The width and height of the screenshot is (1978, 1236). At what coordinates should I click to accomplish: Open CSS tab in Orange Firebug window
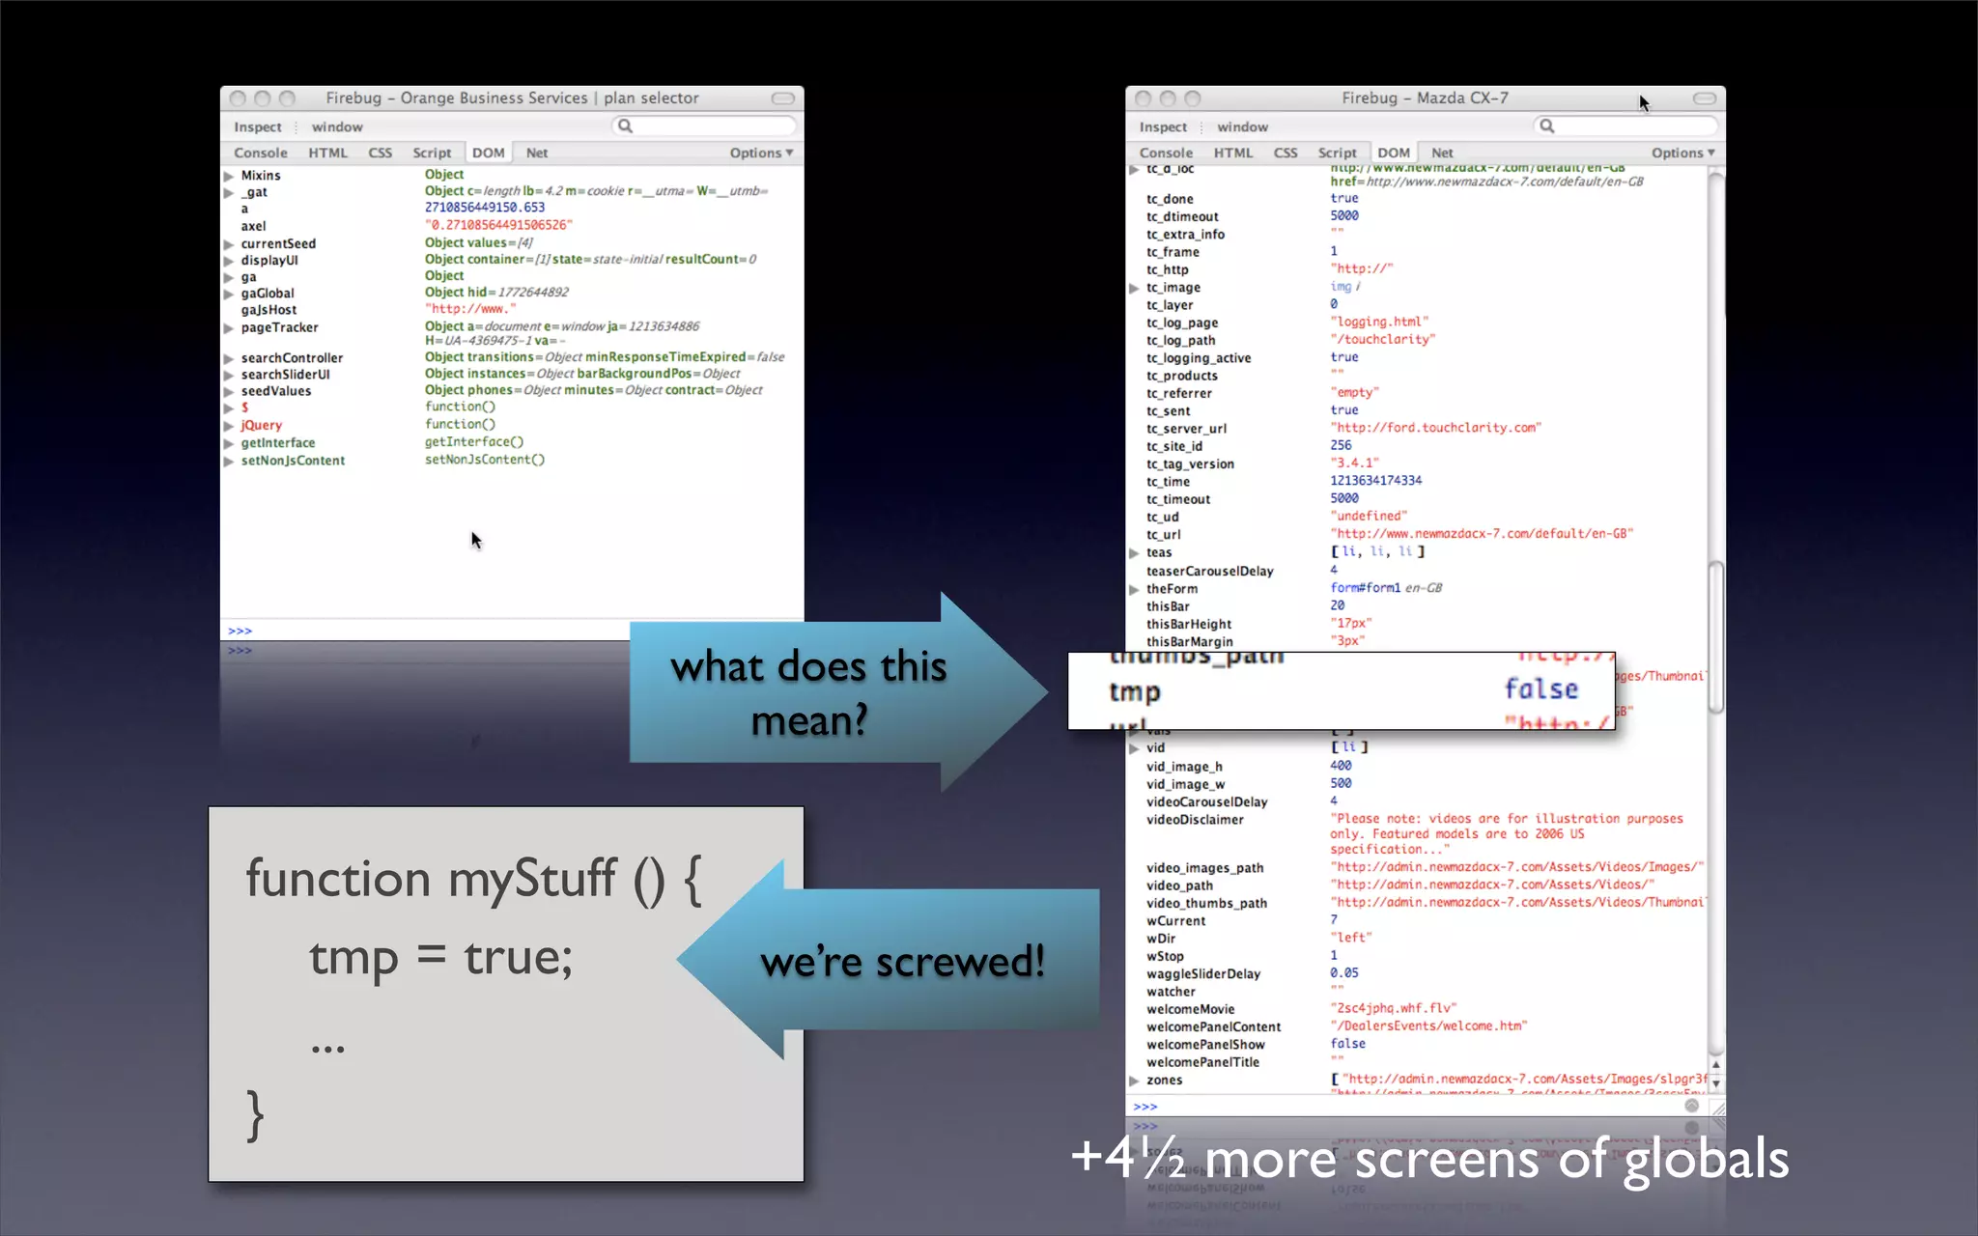point(380,153)
